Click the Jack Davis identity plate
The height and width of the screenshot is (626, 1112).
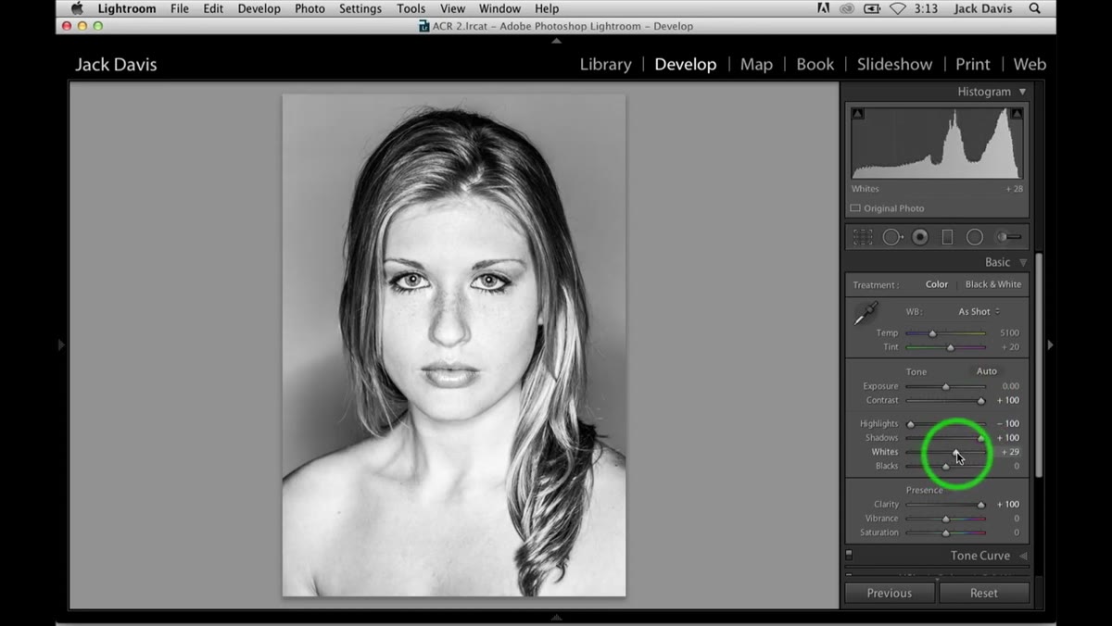click(x=116, y=64)
